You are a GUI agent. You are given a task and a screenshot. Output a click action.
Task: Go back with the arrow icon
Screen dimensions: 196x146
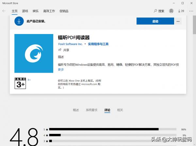(4, 11)
